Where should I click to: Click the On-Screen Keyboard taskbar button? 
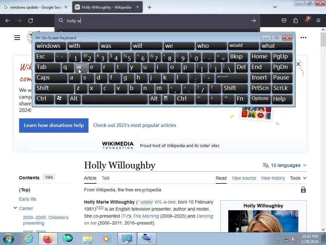(146, 239)
